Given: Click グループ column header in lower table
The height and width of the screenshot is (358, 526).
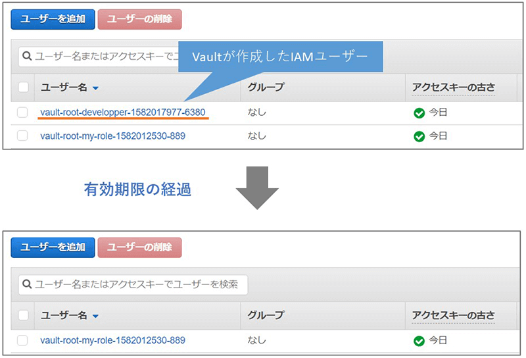Looking at the screenshot, I should tap(266, 315).
